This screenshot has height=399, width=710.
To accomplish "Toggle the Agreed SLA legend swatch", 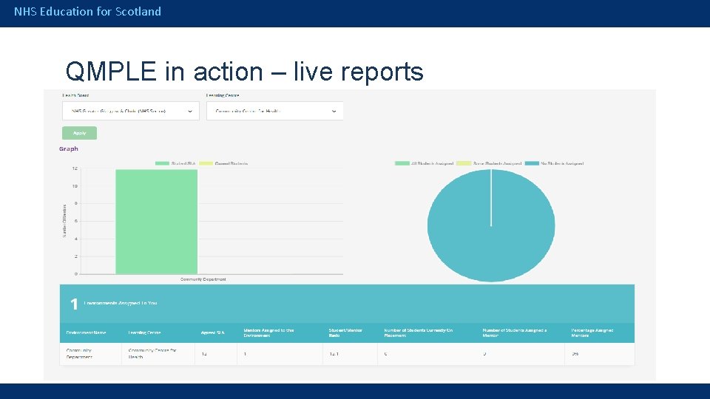I will (162, 163).
